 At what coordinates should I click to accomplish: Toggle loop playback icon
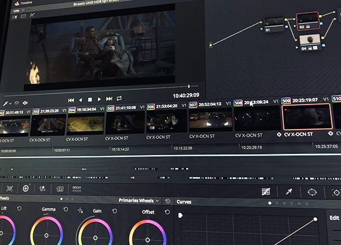pos(119,99)
